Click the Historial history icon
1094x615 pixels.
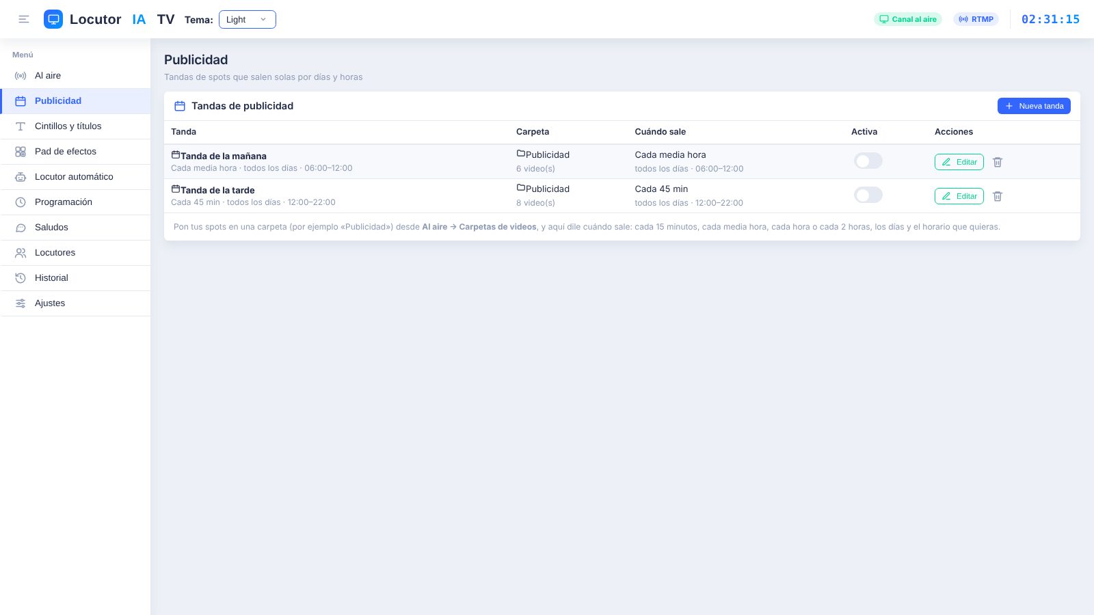pos(21,278)
